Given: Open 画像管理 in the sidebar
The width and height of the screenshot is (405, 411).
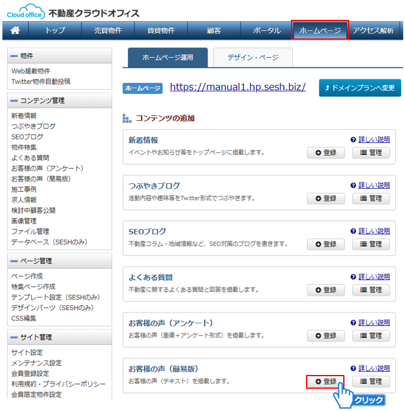Looking at the screenshot, I should [x=24, y=221].
